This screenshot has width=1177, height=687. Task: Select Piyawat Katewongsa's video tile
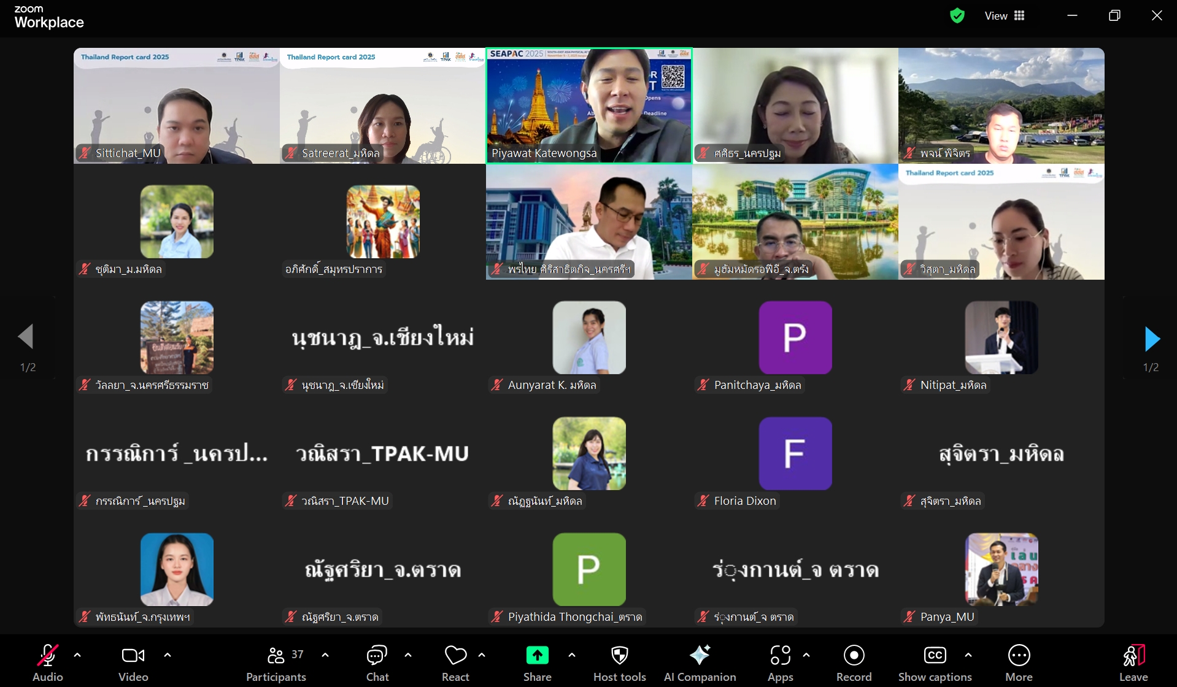click(x=588, y=106)
